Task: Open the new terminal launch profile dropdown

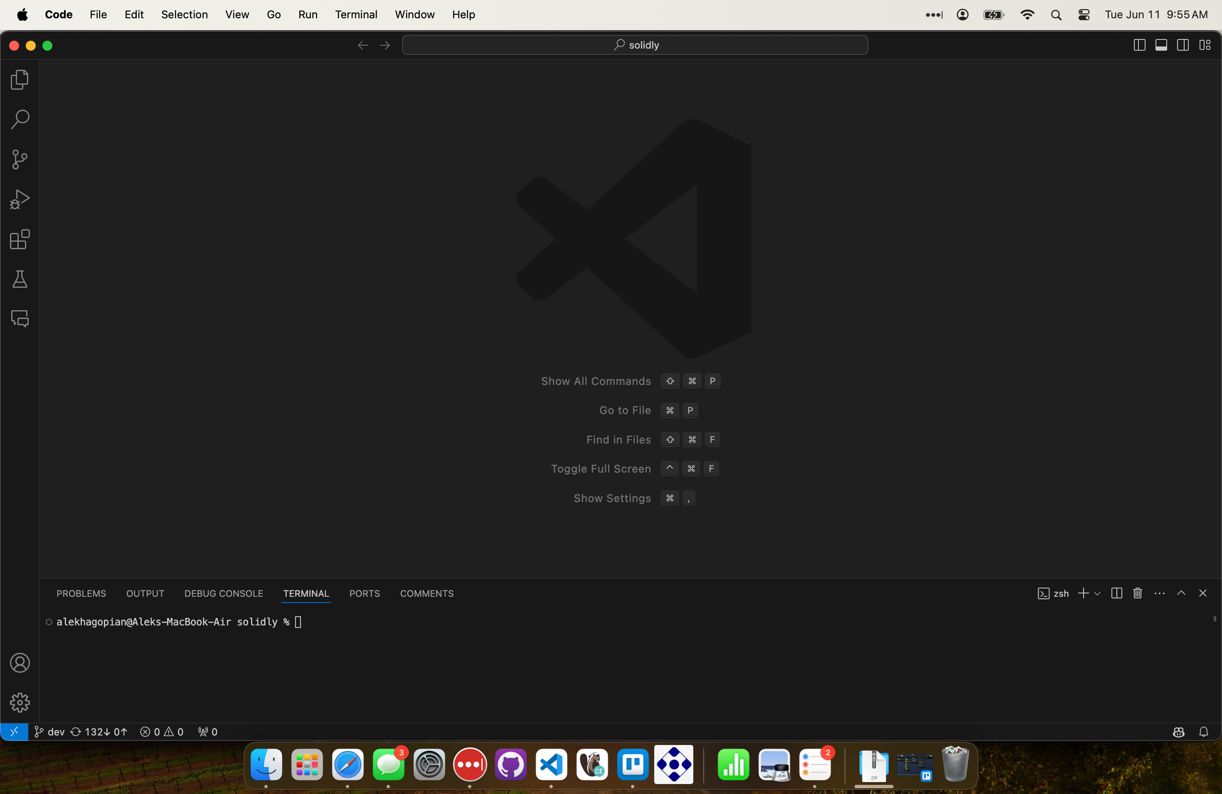Action: click(x=1097, y=593)
